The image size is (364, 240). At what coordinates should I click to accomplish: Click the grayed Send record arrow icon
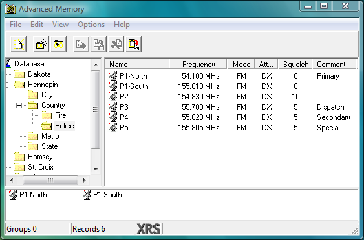(x=81, y=44)
